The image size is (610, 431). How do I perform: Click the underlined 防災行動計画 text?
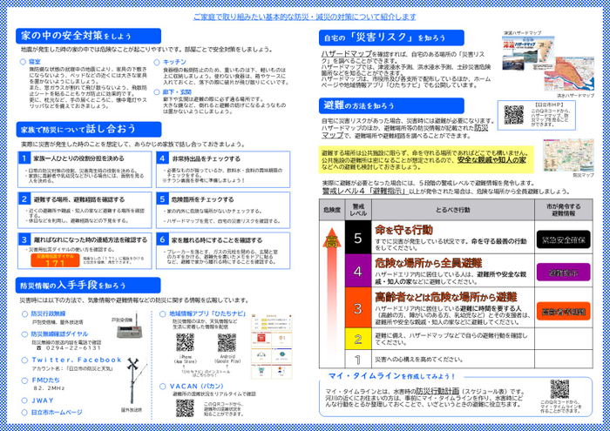[437, 391]
